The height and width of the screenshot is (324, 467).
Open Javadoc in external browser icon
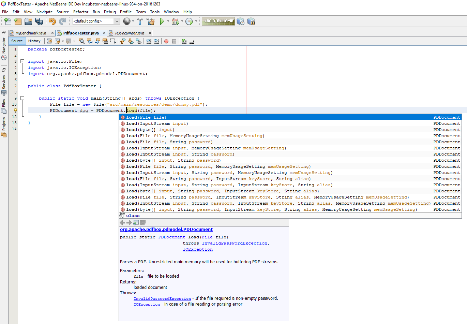click(136, 222)
